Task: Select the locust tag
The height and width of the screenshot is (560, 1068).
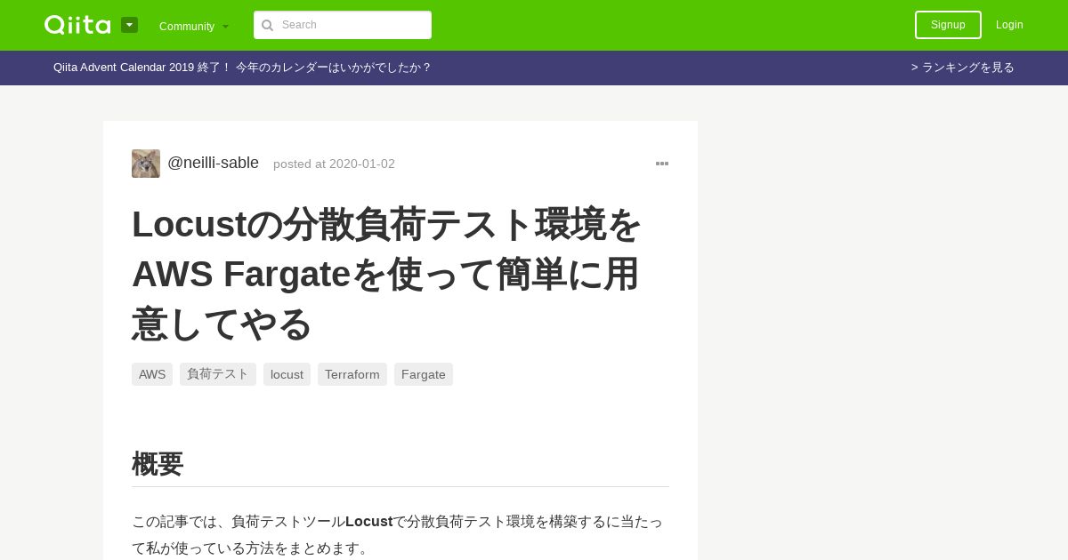Action: pos(287,374)
